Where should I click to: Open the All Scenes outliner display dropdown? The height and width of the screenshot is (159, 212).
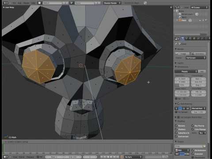click(199, 8)
